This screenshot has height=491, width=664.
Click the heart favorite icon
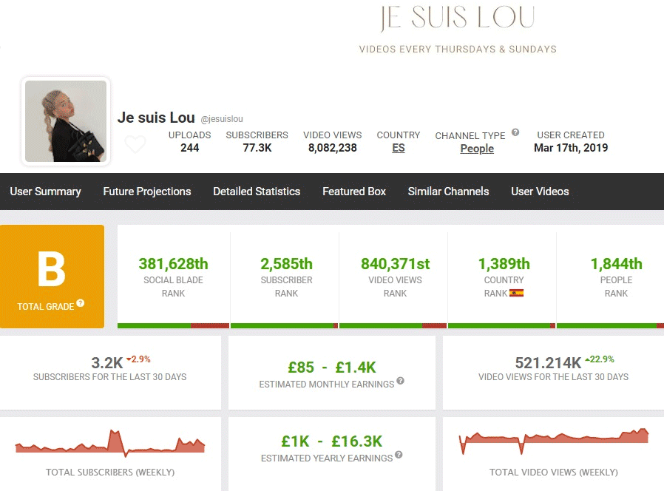135,144
